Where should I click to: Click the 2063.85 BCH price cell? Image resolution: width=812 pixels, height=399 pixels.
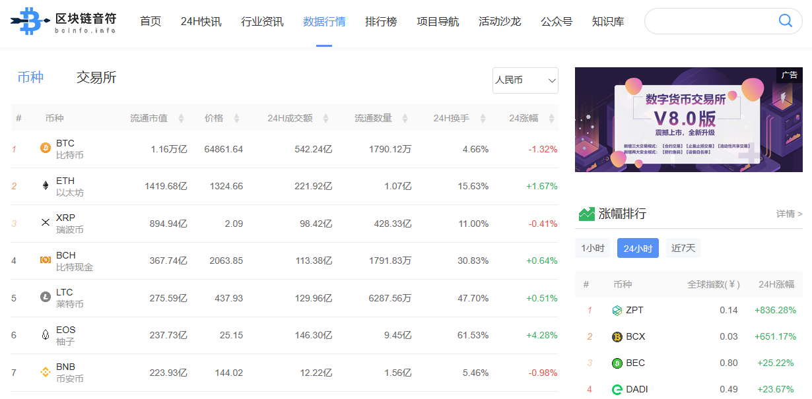click(x=226, y=261)
